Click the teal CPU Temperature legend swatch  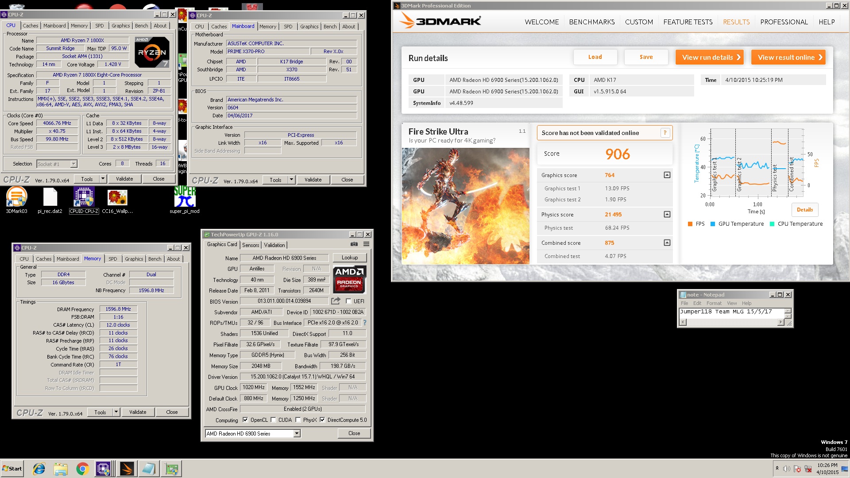(772, 224)
